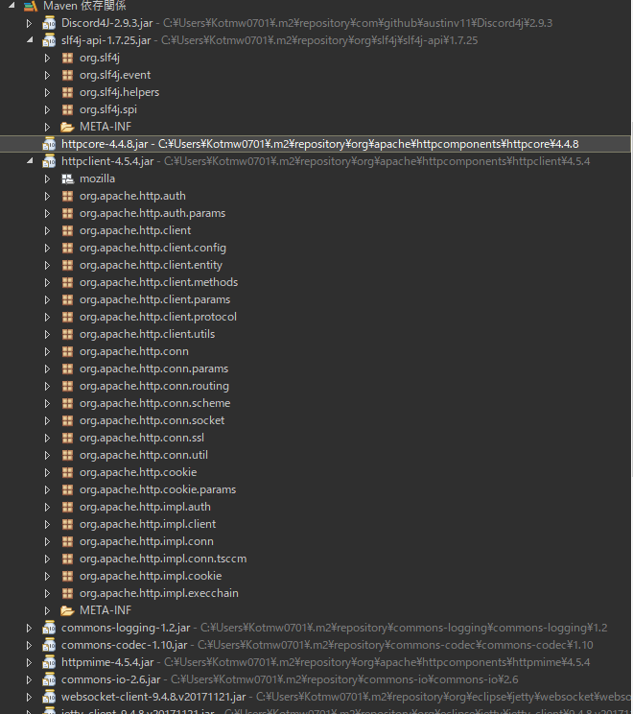This screenshot has height=714, width=633.
Task: Click the Discord4J-2.9.3.jar jar icon
Action: pyautogui.click(x=49, y=23)
